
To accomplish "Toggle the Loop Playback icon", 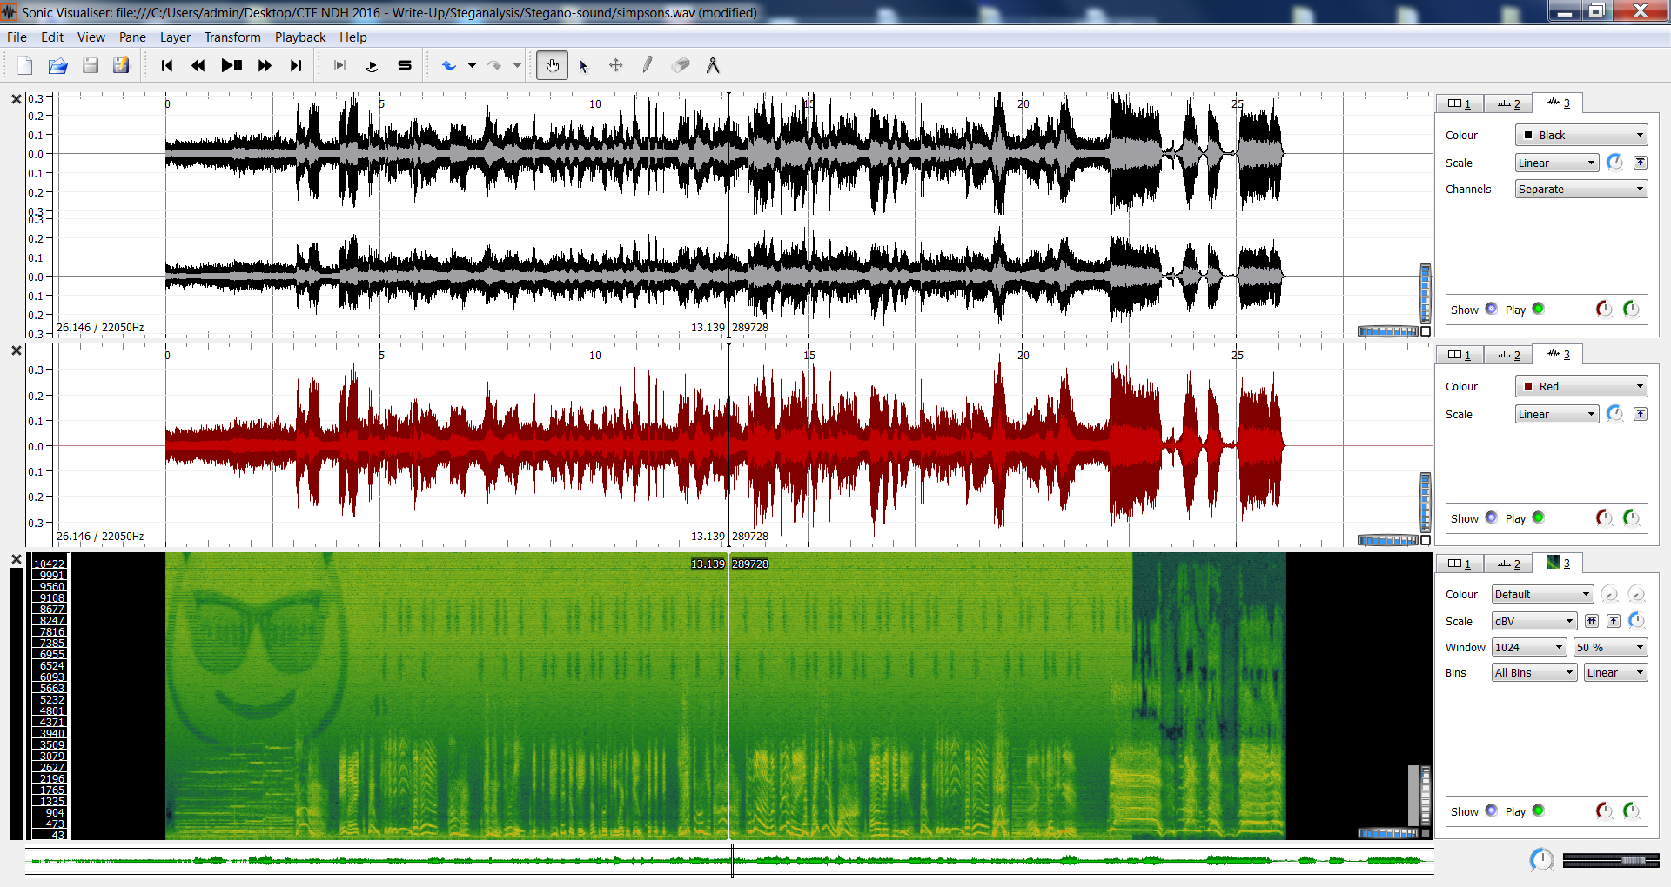I will click(x=372, y=65).
